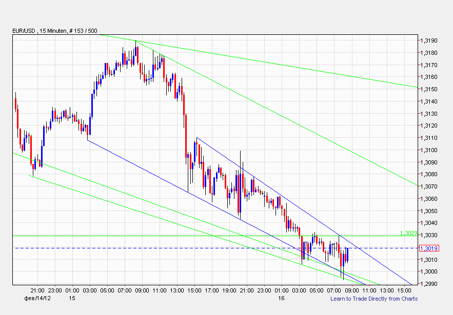Open the Learn to Trade Directly from Charts link

[374, 299]
